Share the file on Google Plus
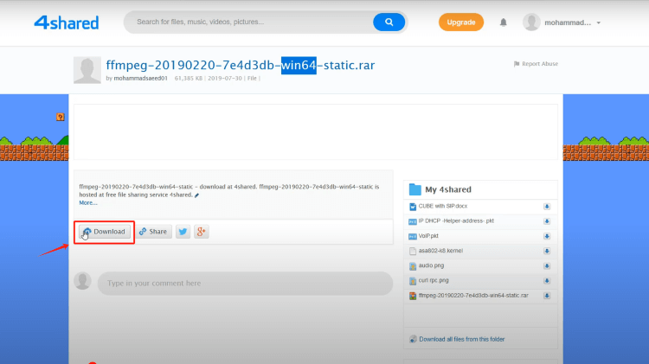This screenshot has width=649, height=364. (201, 232)
